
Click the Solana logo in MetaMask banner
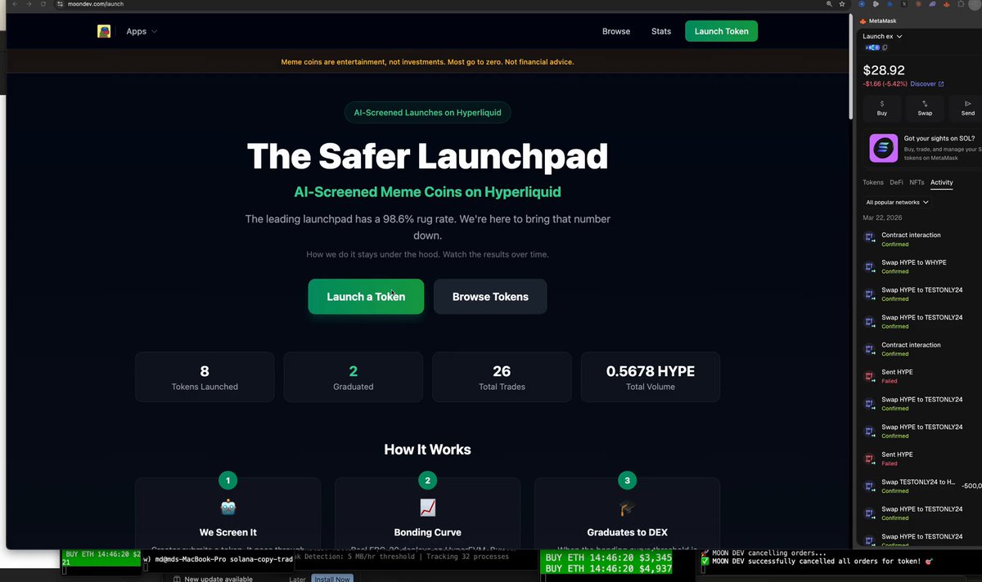click(x=883, y=148)
